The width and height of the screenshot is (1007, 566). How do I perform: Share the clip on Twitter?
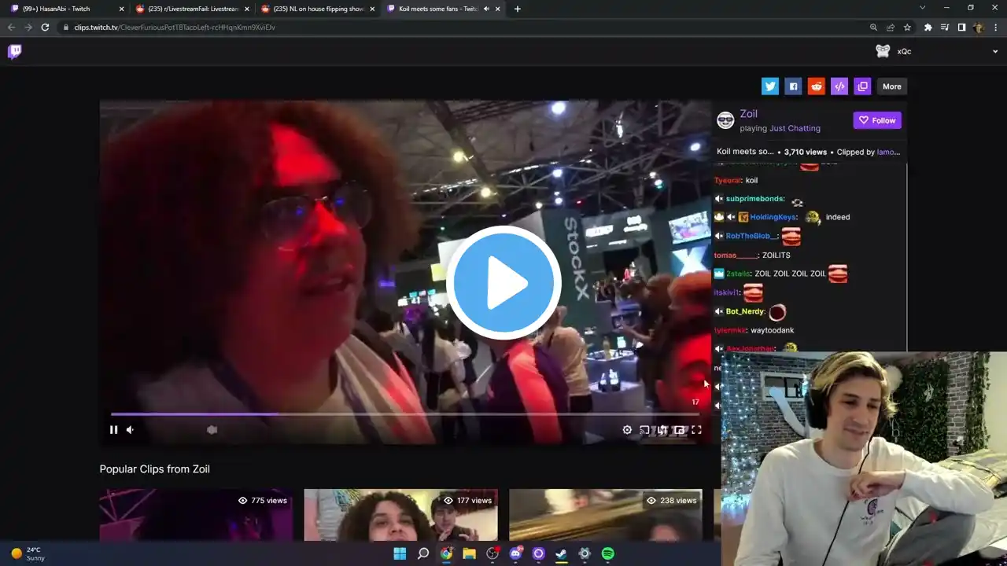coord(770,86)
